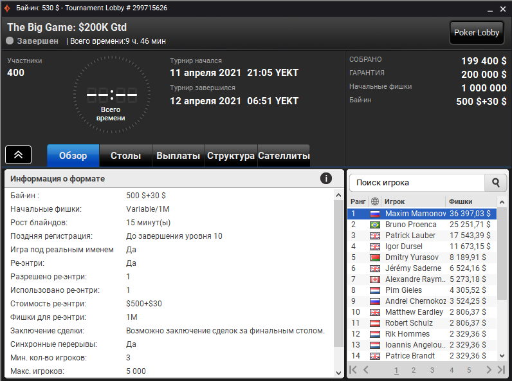The width and height of the screenshot is (512, 381).
Task: Open leaderboard page 3
Action: [432, 370]
